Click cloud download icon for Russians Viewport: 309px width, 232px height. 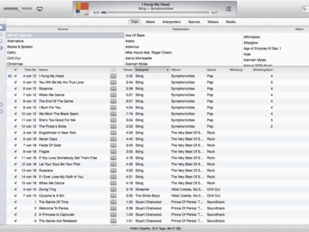(113, 171)
